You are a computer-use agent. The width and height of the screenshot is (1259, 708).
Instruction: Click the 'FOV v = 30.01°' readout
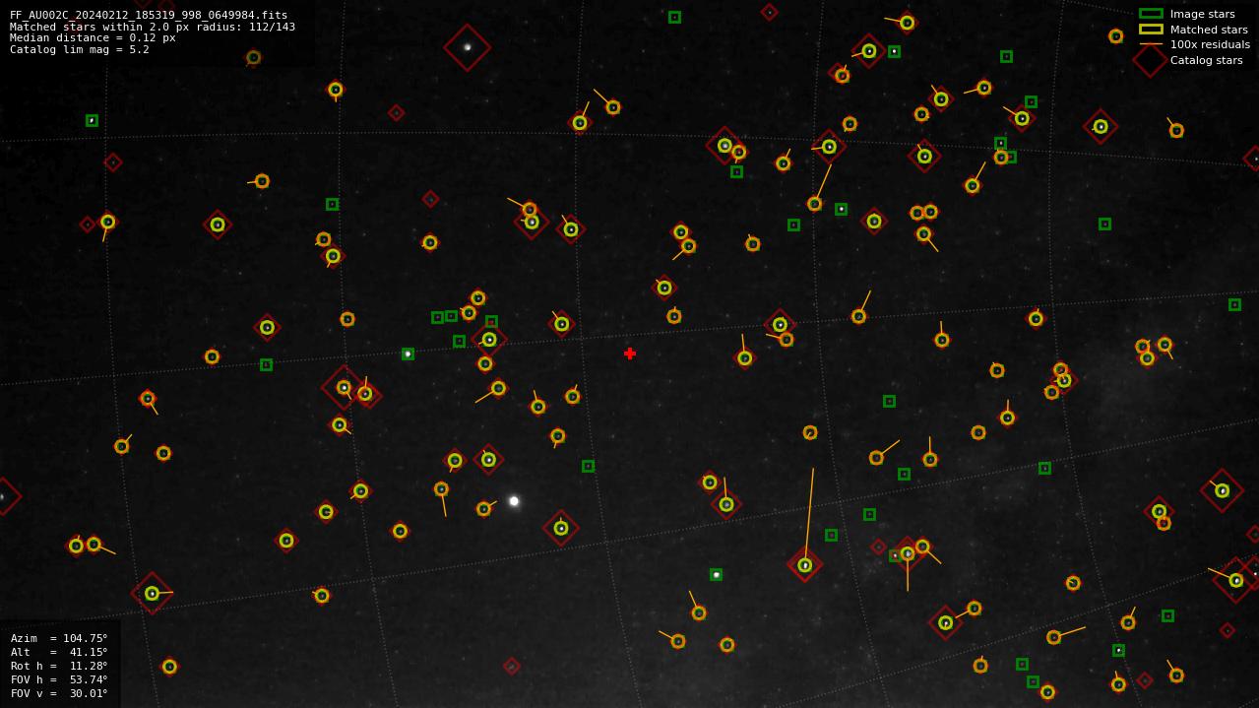(x=59, y=693)
